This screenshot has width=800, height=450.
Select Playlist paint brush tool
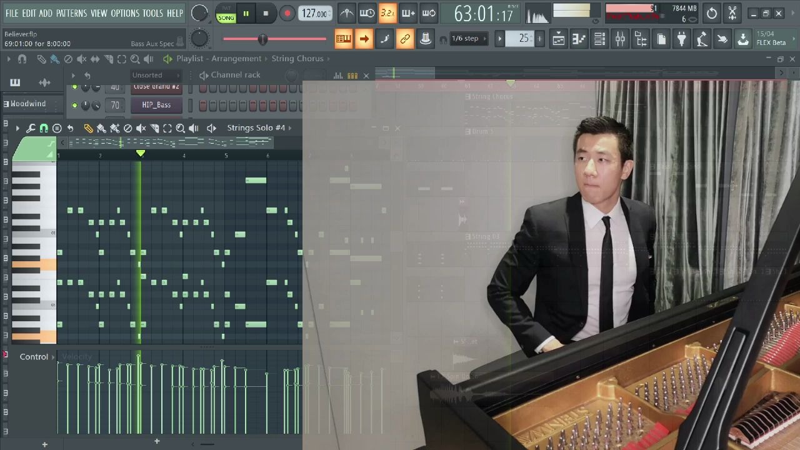coord(54,59)
